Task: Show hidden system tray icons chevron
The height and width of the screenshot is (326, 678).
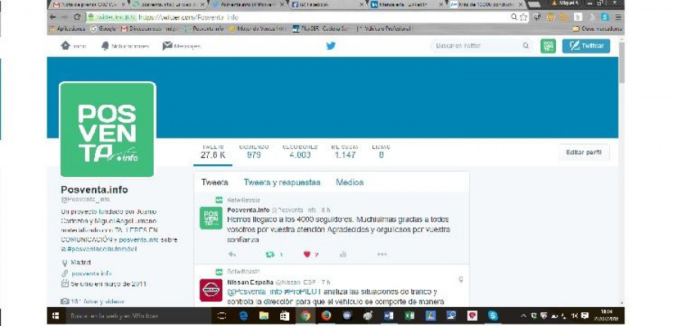Action: pyautogui.click(x=524, y=315)
